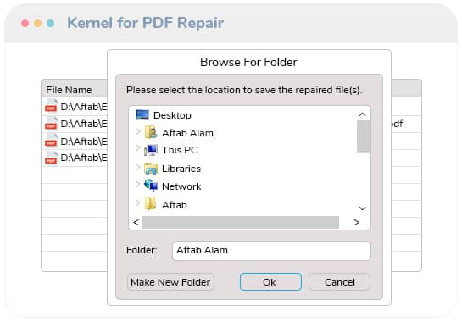This screenshot has width=462, height=322.
Task: Click the This PC computer icon
Action: (151, 150)
